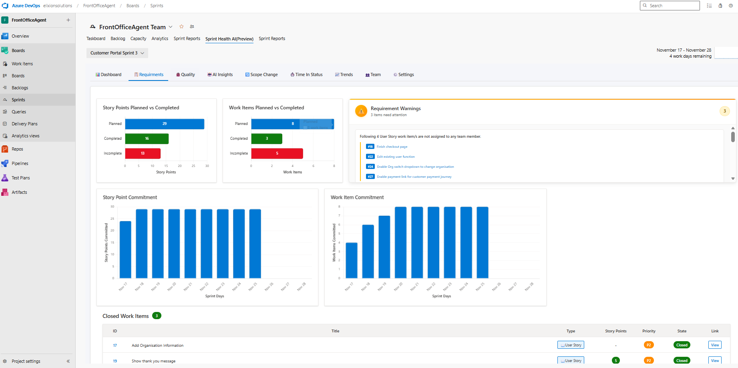Collapse the left sidebar with double chevron
The height and width of the screenshot is (368, 738).
tap(68, 361)
